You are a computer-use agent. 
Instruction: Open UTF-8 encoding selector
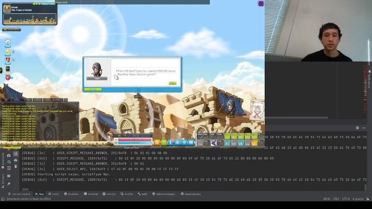(346, 199)
